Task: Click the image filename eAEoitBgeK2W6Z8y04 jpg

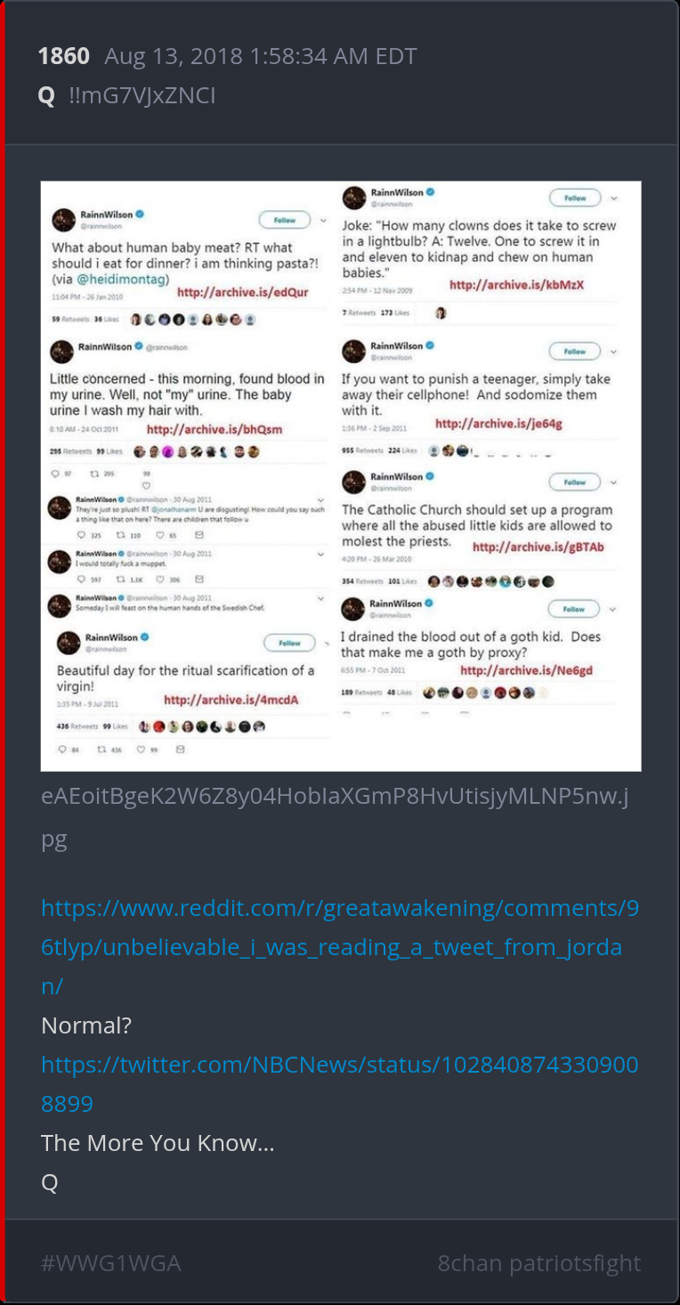Action: point(336,817)
